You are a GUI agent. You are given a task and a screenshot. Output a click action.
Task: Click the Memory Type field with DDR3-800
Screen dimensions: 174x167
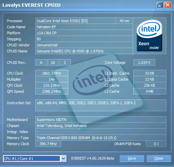(101, 138)
